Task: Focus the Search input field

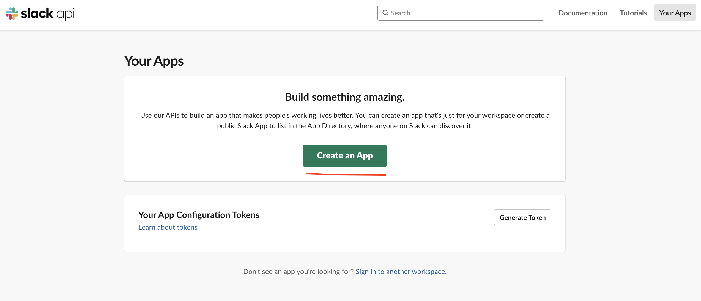Action: tap(465, 13)
